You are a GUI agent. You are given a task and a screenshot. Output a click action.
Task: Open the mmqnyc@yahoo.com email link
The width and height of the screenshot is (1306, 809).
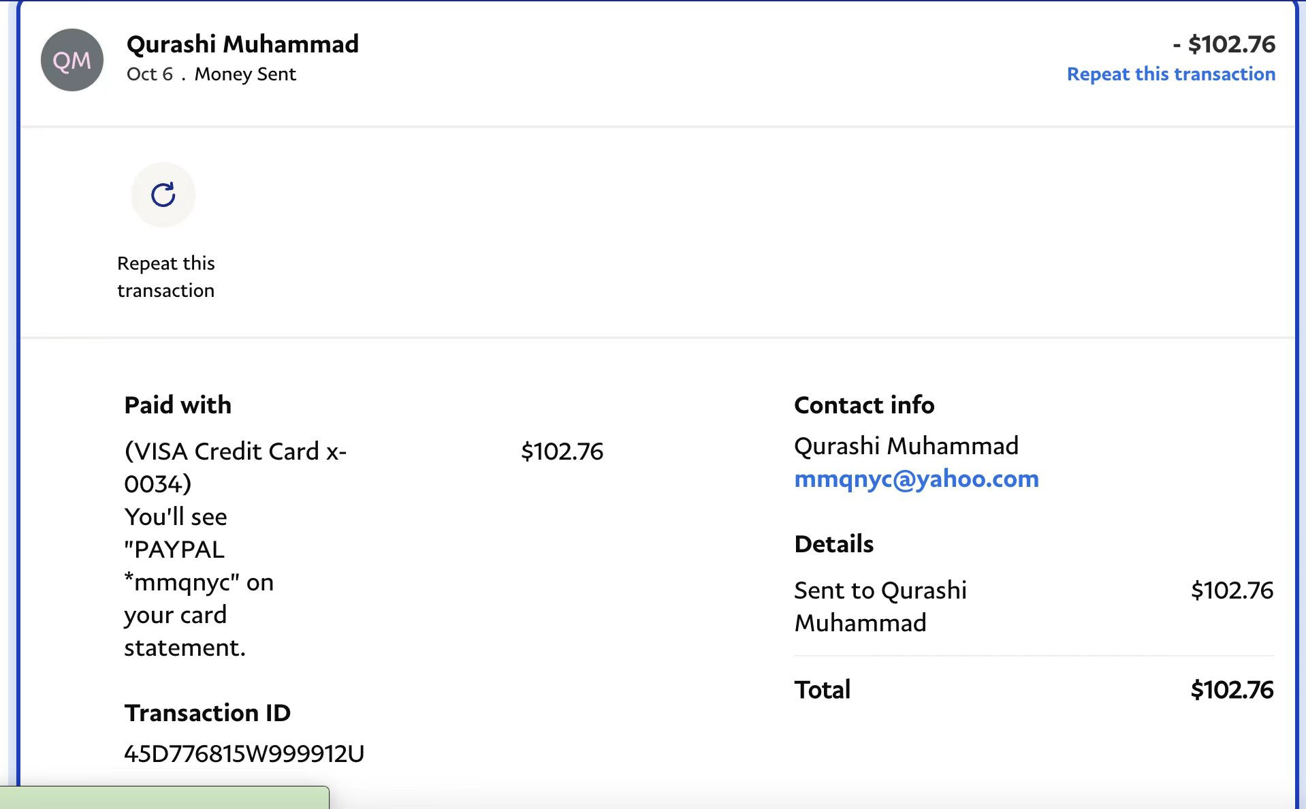click(x=916, y=479)
